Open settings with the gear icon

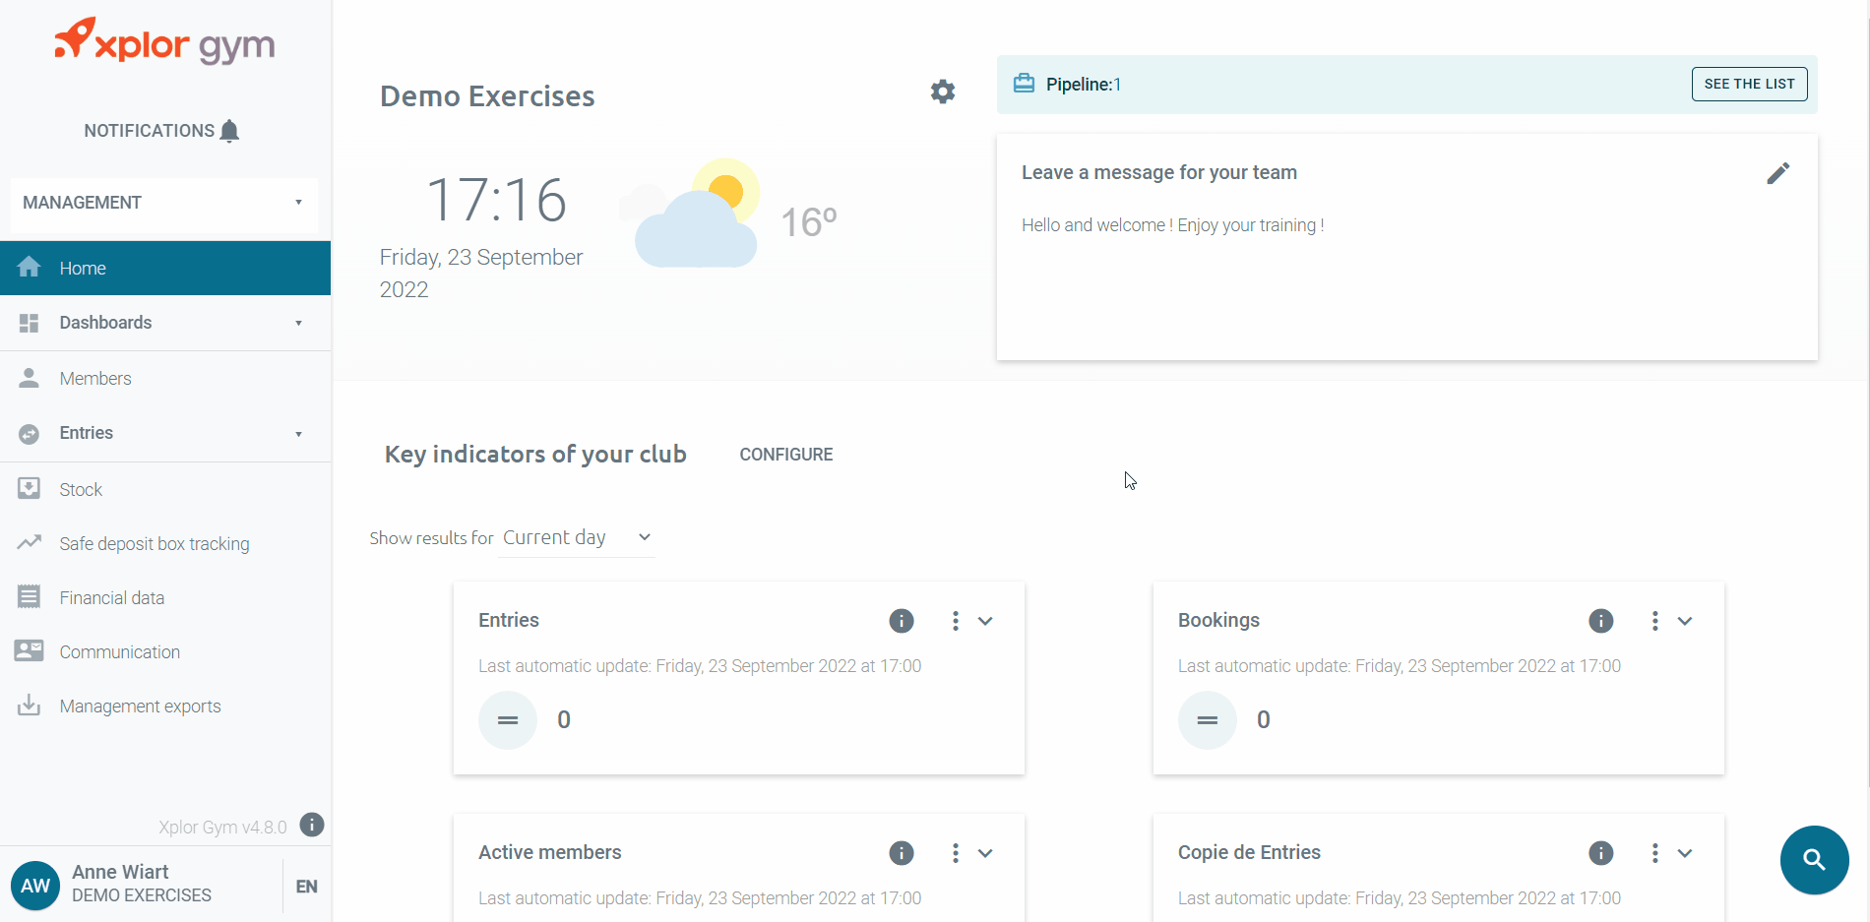942,92
